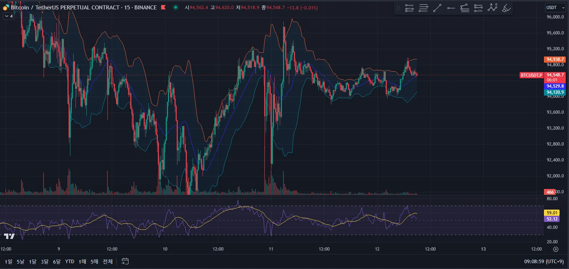Open timezone menu showing 09:08:59 (UTC+9)
The width and height of the screenshot is (569, 269).
tap(544, 261)
